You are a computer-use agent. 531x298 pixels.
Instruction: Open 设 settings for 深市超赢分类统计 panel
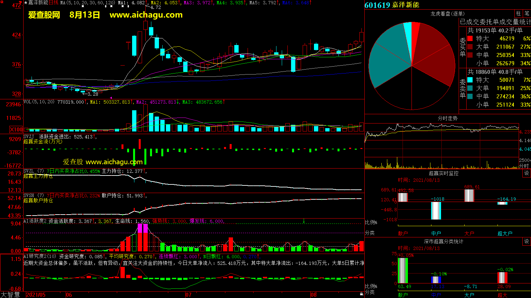[527, 241]
